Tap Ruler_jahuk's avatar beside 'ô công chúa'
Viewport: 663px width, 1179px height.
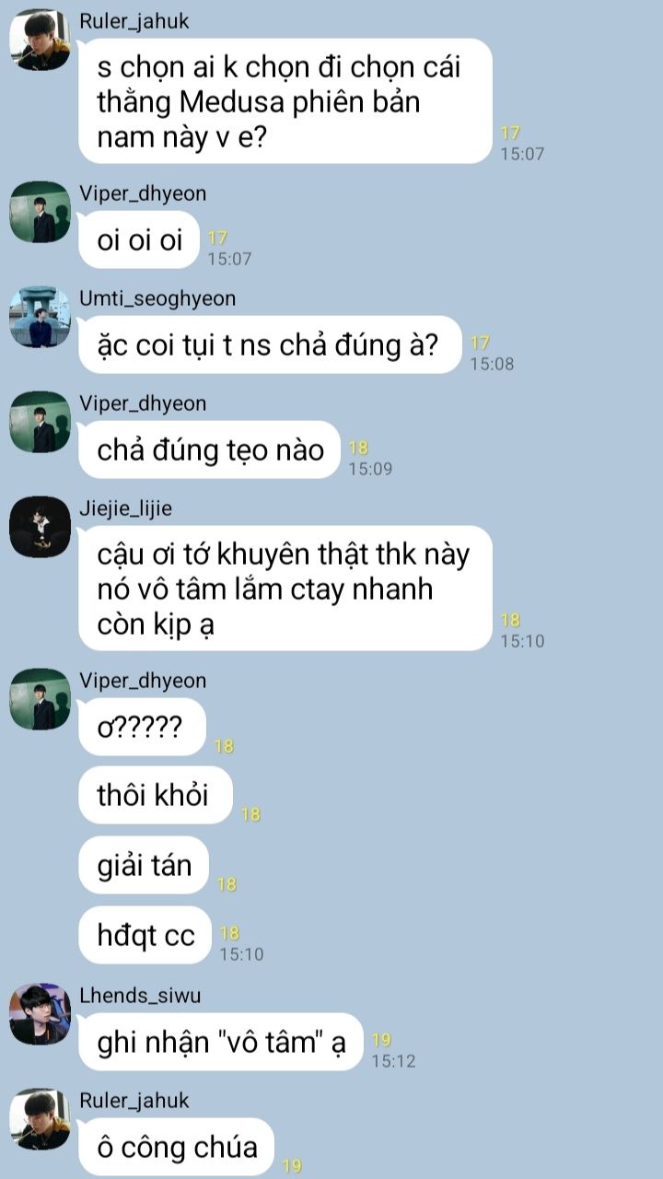pos(40,1119)
